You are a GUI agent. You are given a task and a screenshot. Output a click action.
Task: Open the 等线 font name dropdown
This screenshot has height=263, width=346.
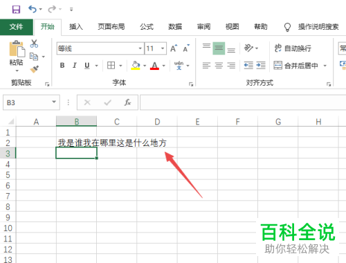[140, 48]
